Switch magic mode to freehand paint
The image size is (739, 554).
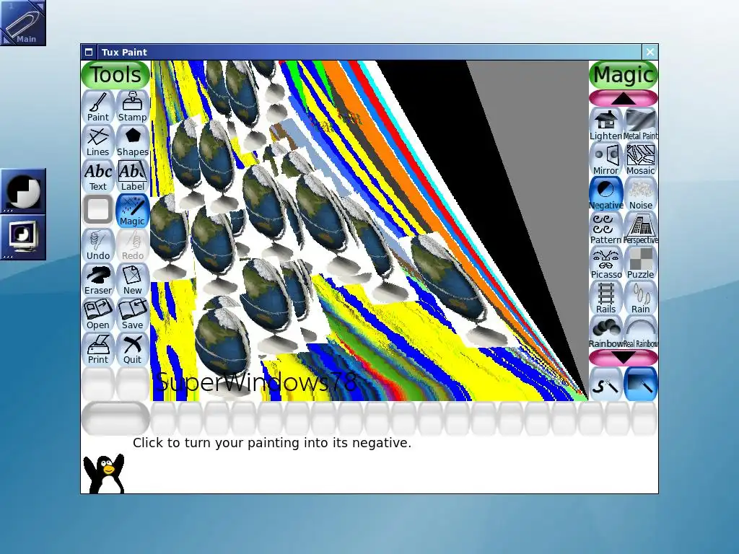tap(606, 384)
